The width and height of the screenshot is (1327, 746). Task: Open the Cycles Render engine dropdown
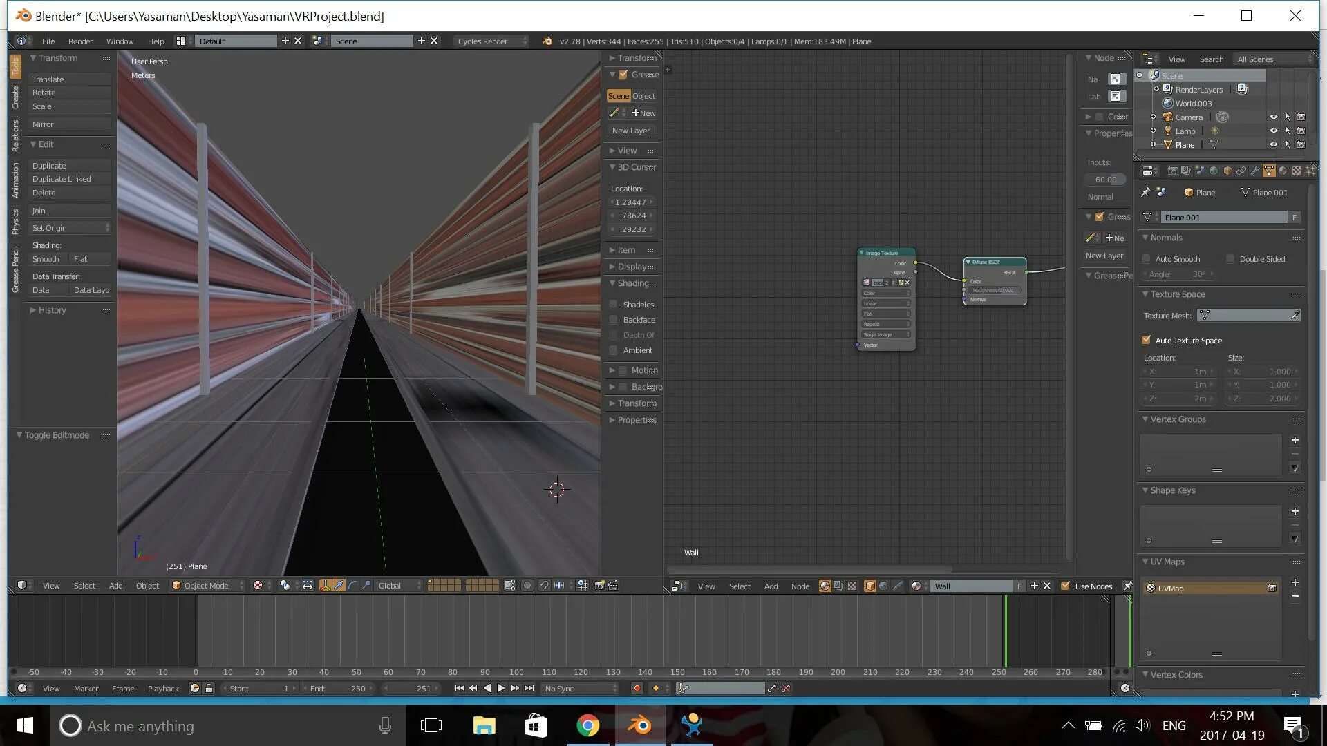(x=491, y=41)
